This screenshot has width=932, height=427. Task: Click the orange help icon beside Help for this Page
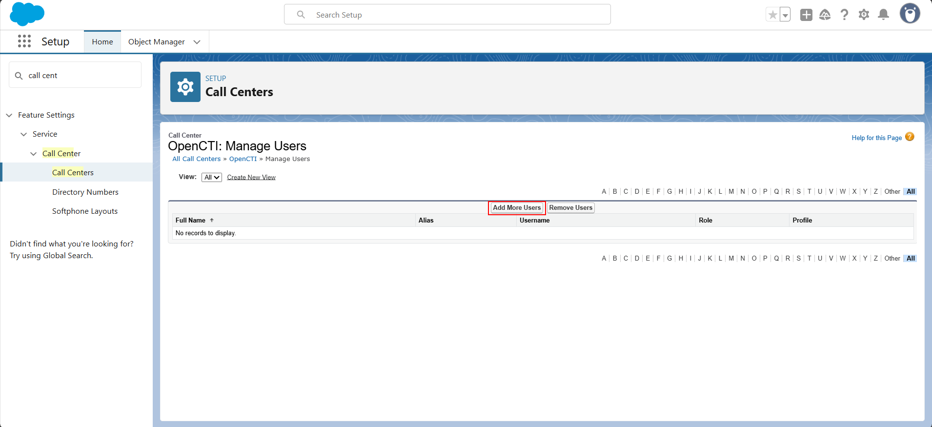pyautogui.click(x=910, y=137)
